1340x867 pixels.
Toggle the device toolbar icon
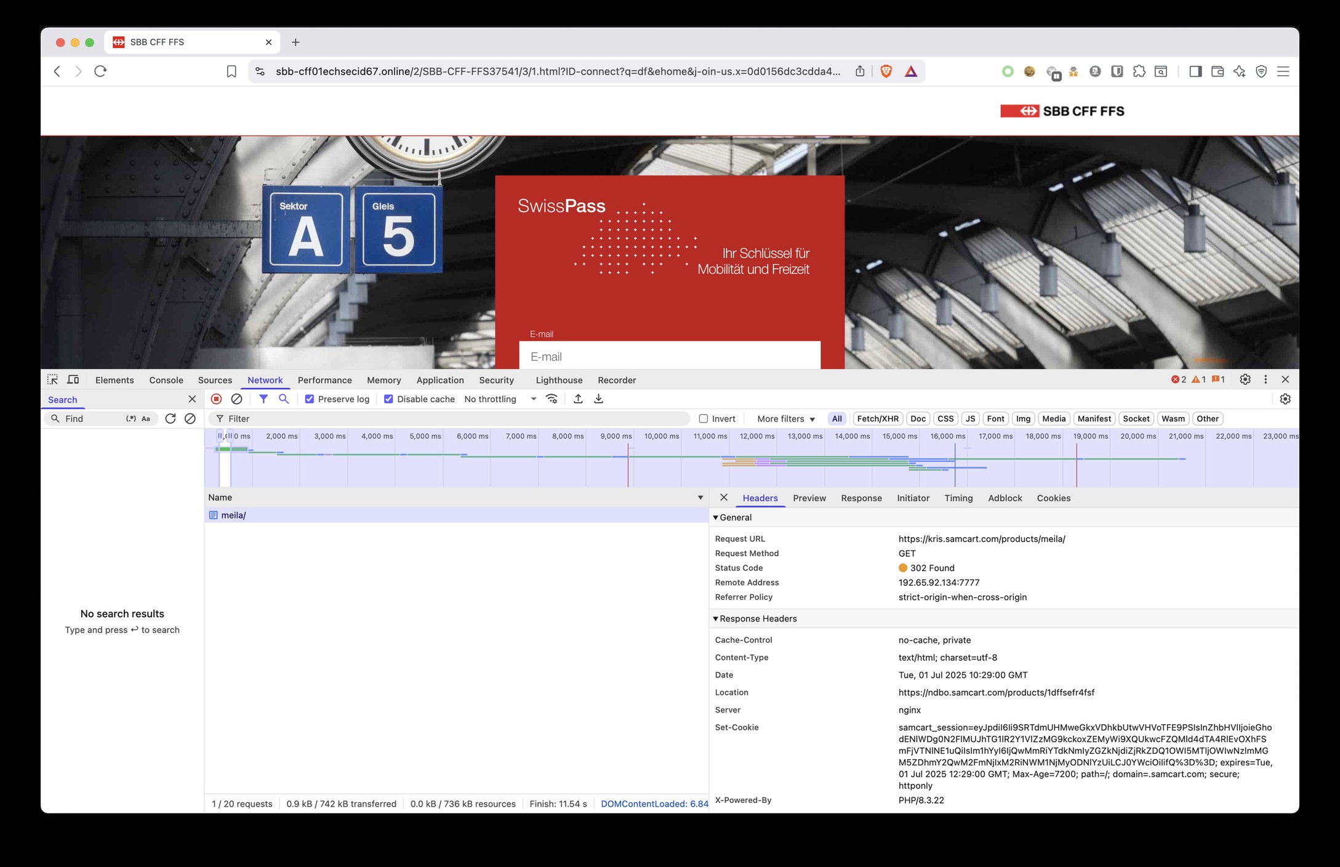[73, 380]
